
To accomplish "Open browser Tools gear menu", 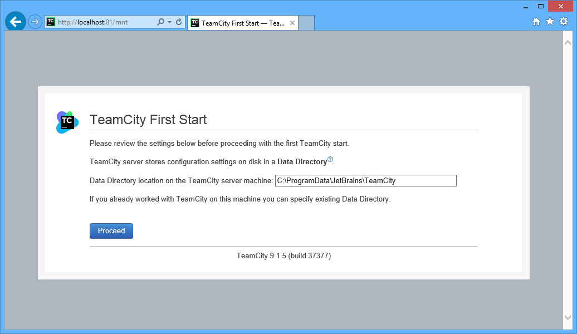I will (564, 22).
